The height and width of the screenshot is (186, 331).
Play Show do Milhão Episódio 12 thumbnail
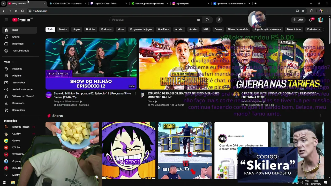tap(91, 64)
